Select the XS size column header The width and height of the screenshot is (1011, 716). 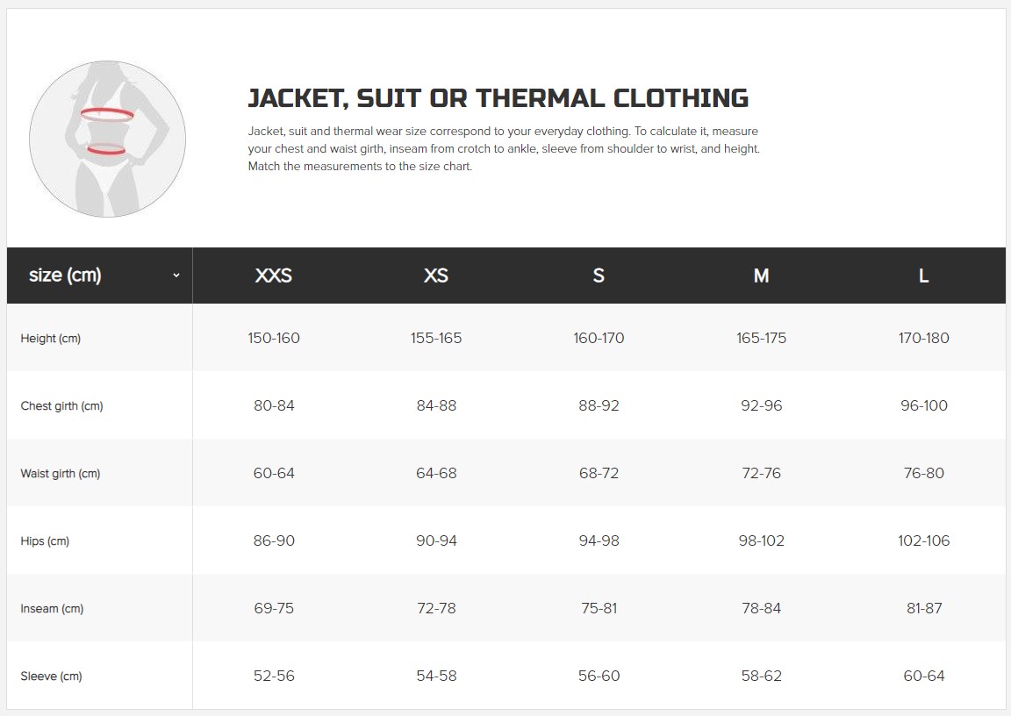pos(436,276)
